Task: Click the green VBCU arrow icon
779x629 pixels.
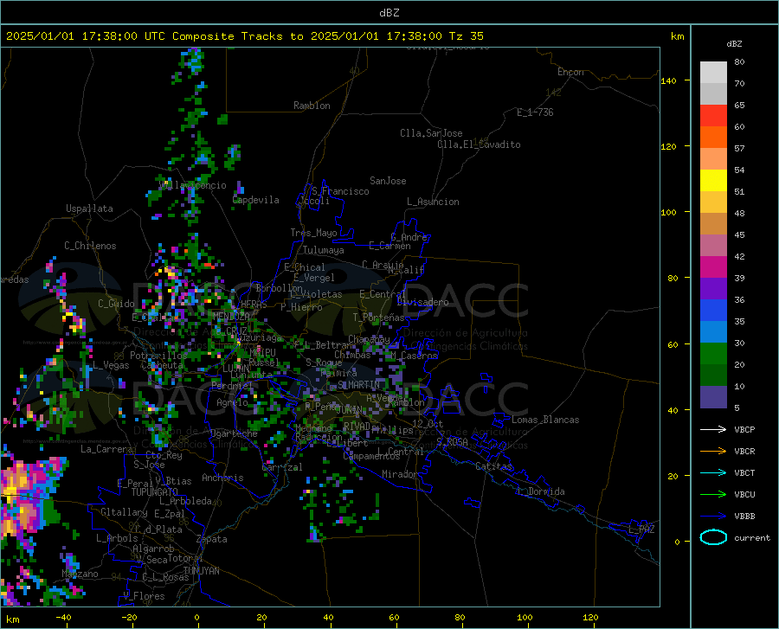Action: (x=713, y=495)
